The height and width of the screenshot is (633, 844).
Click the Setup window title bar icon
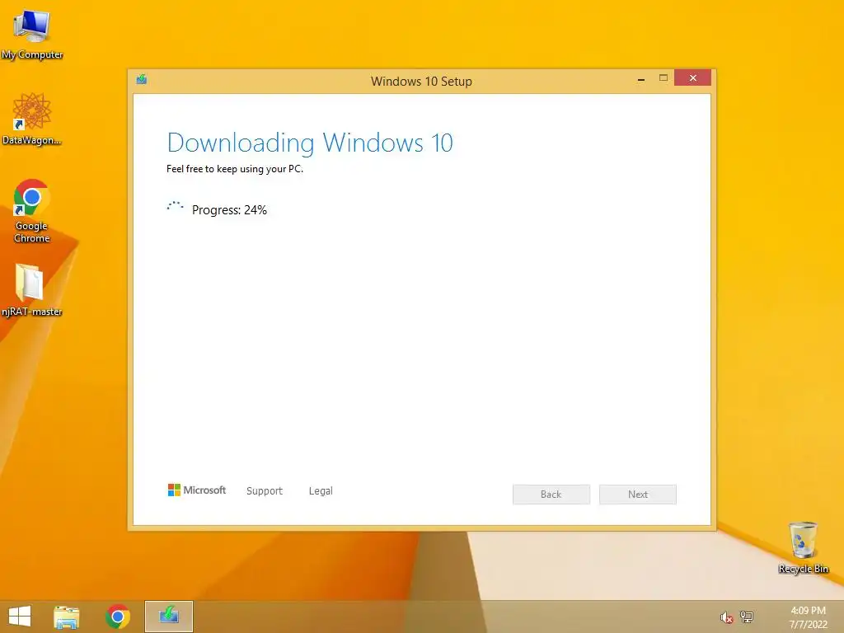tap(142, 80)
